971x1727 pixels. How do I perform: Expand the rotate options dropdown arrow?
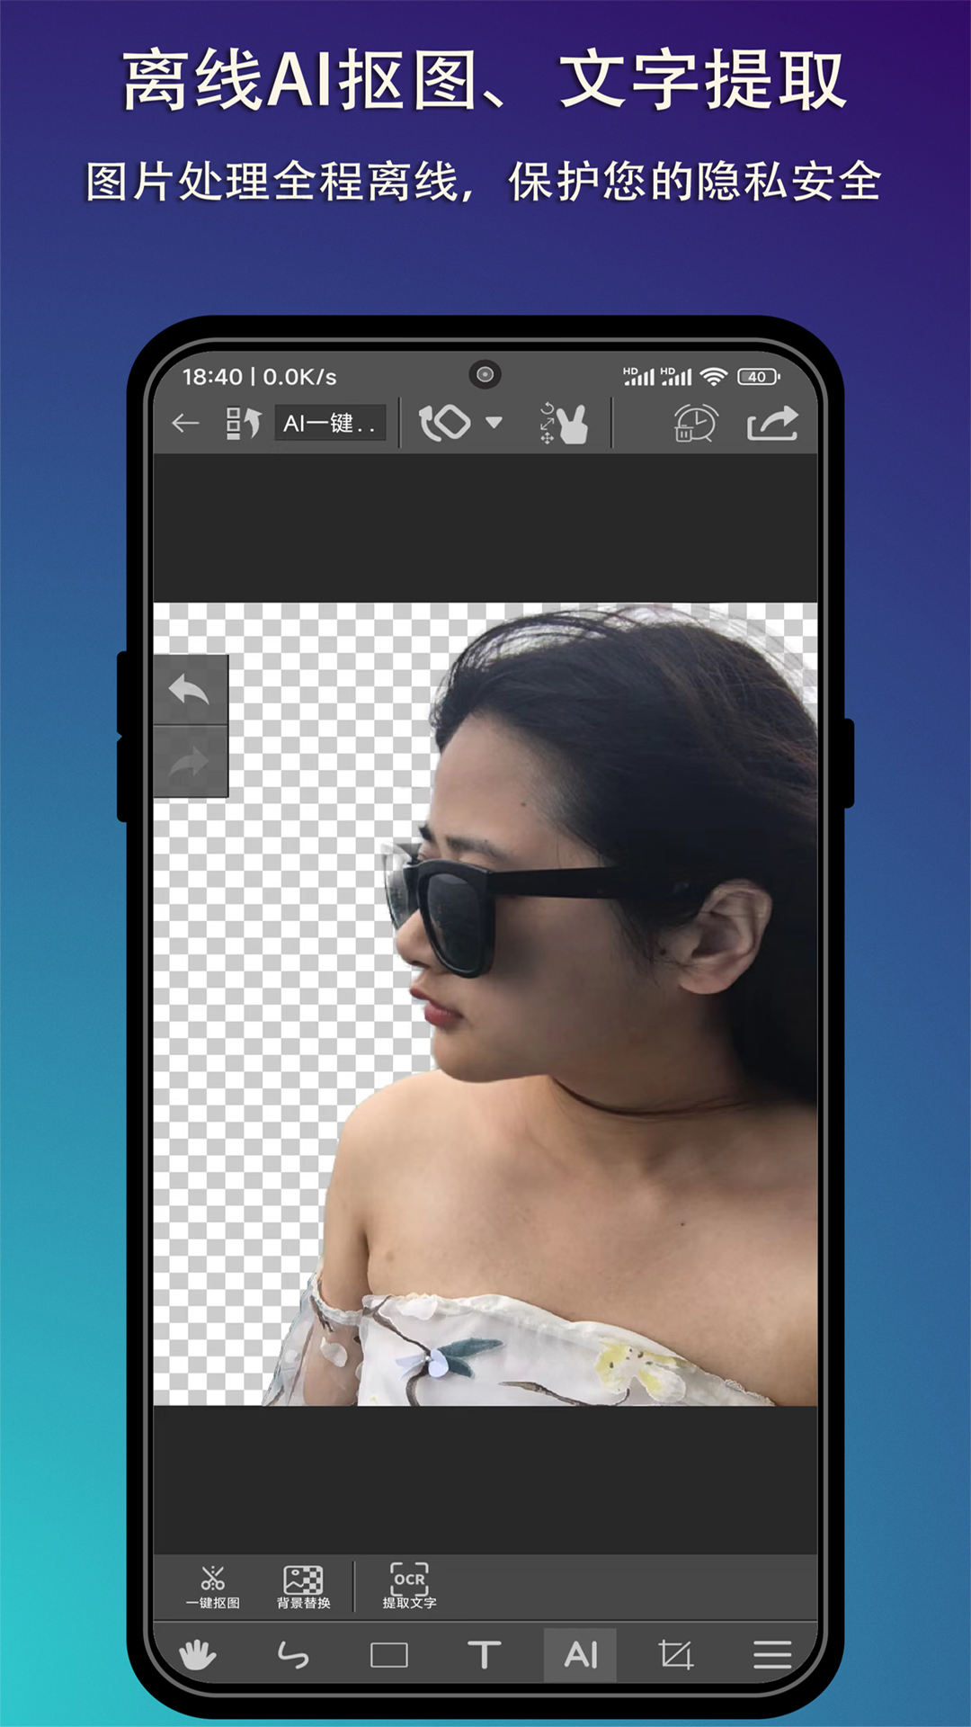click(x=494, y=422)
